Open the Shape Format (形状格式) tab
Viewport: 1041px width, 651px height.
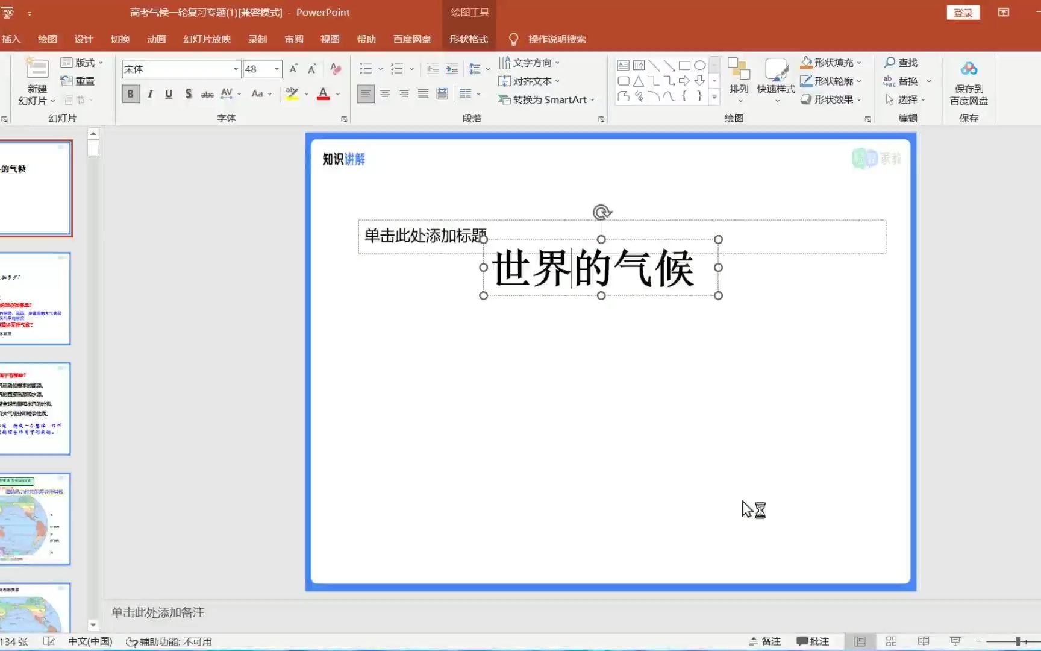[x=469, y=39]
